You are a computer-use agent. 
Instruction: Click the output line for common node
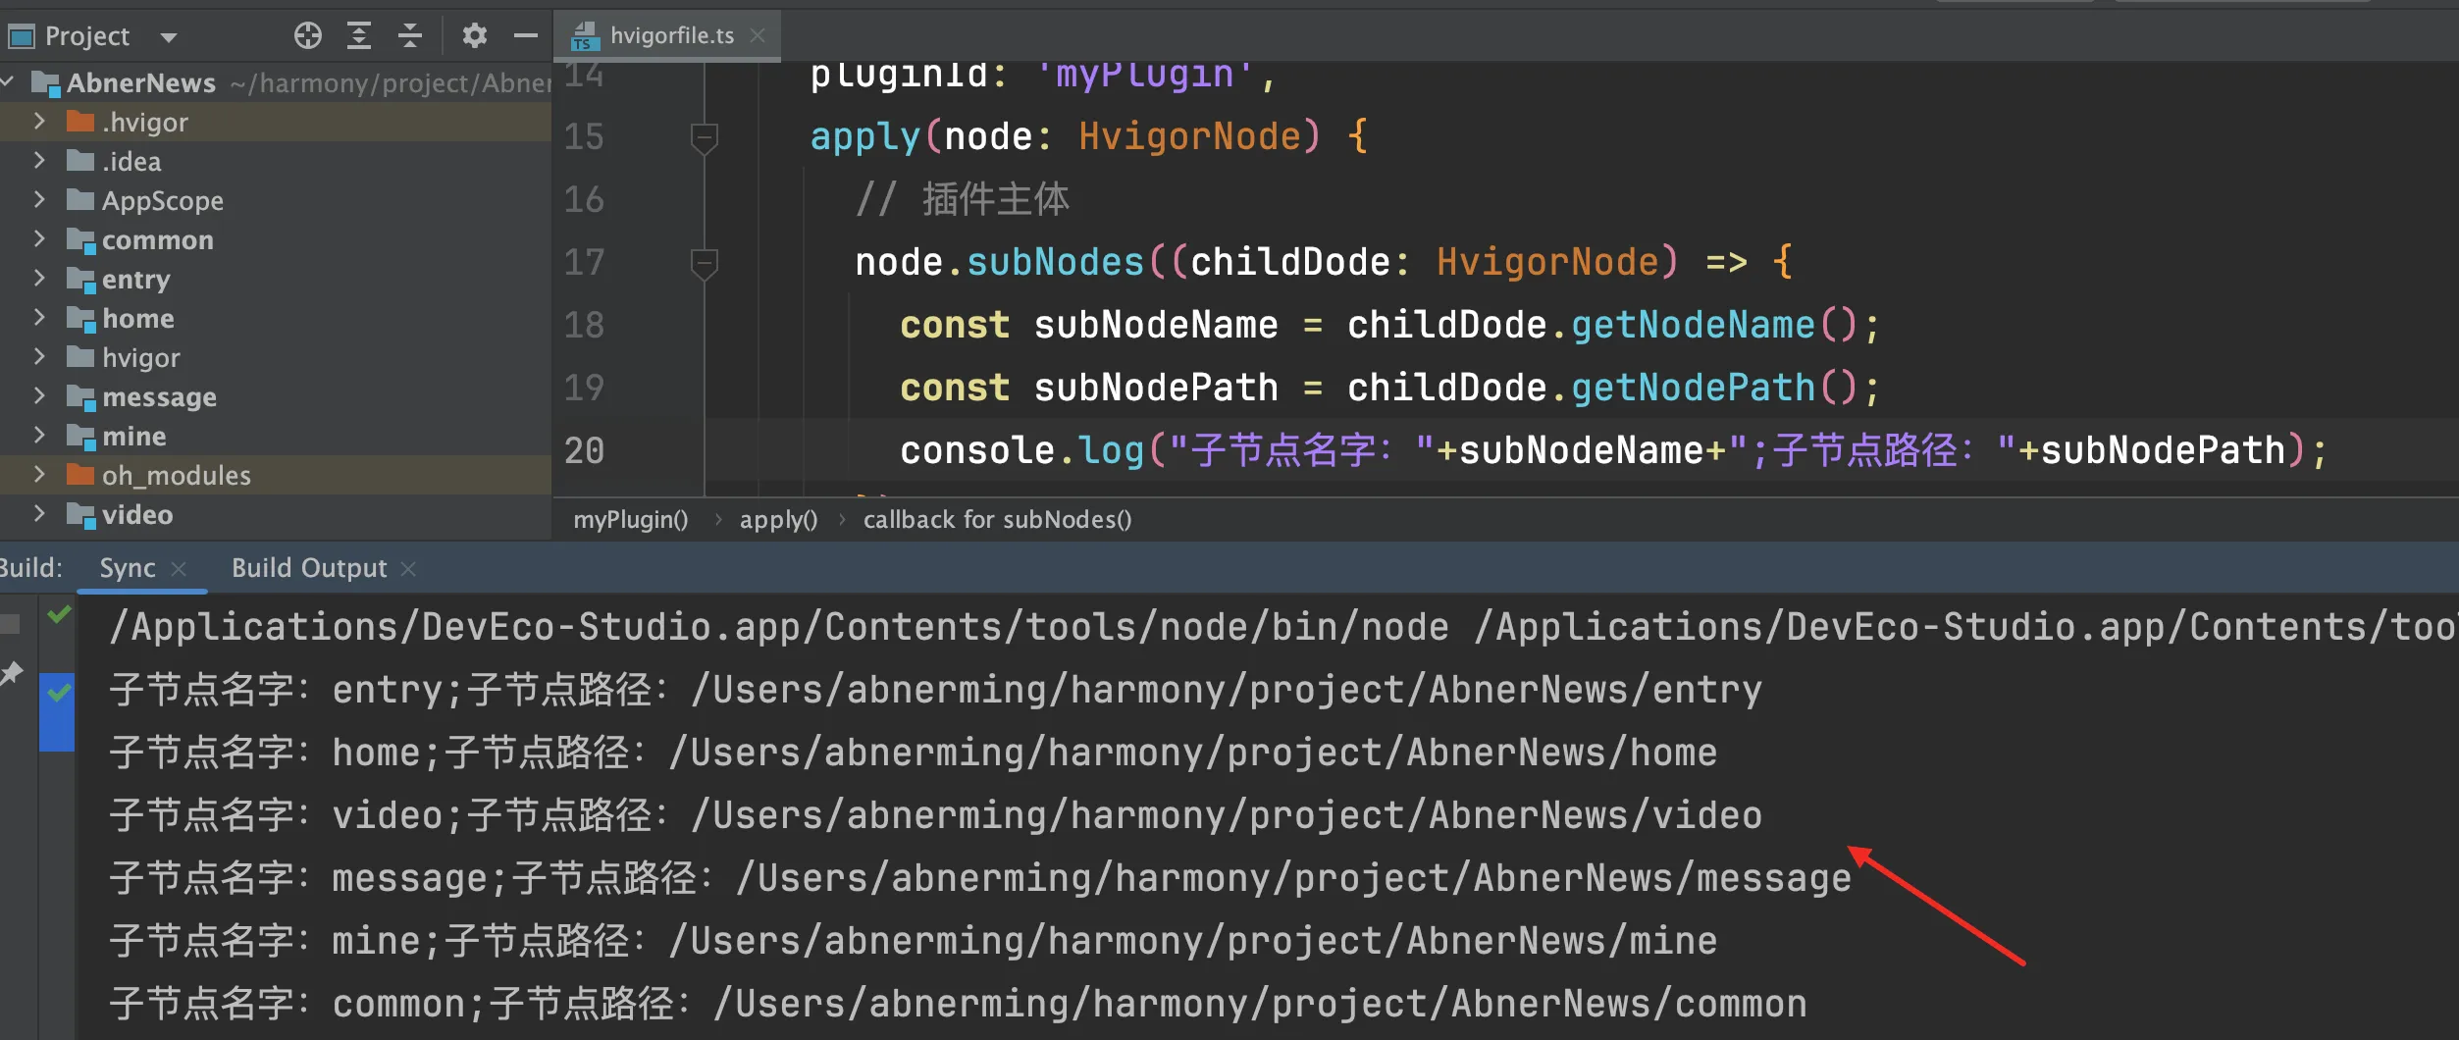[958, 1004]
